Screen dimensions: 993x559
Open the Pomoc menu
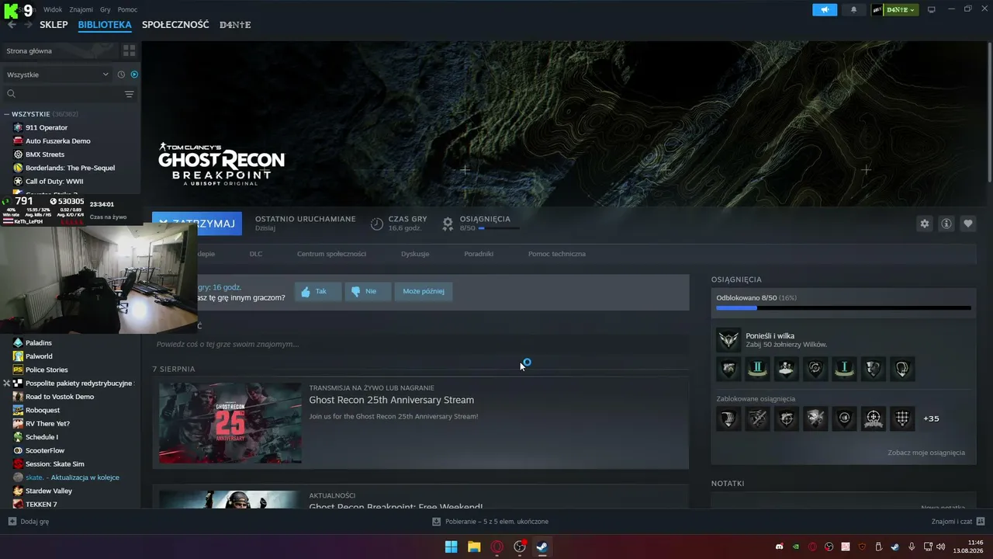tap(127, 9)
